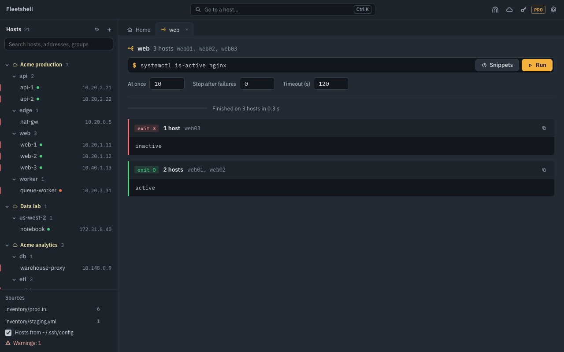Copy output of exit 3 result

[x=544, y=128]
